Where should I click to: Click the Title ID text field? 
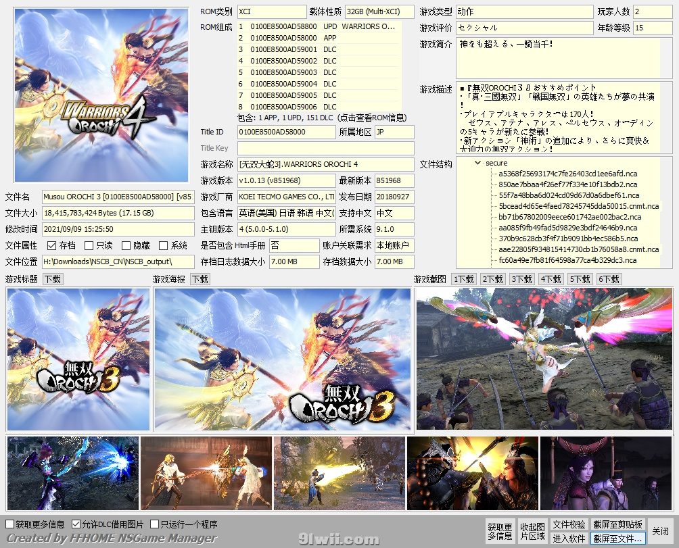286,132
